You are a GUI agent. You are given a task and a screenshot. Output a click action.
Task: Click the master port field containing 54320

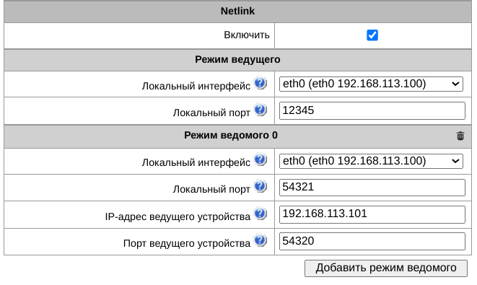(372, 241)
